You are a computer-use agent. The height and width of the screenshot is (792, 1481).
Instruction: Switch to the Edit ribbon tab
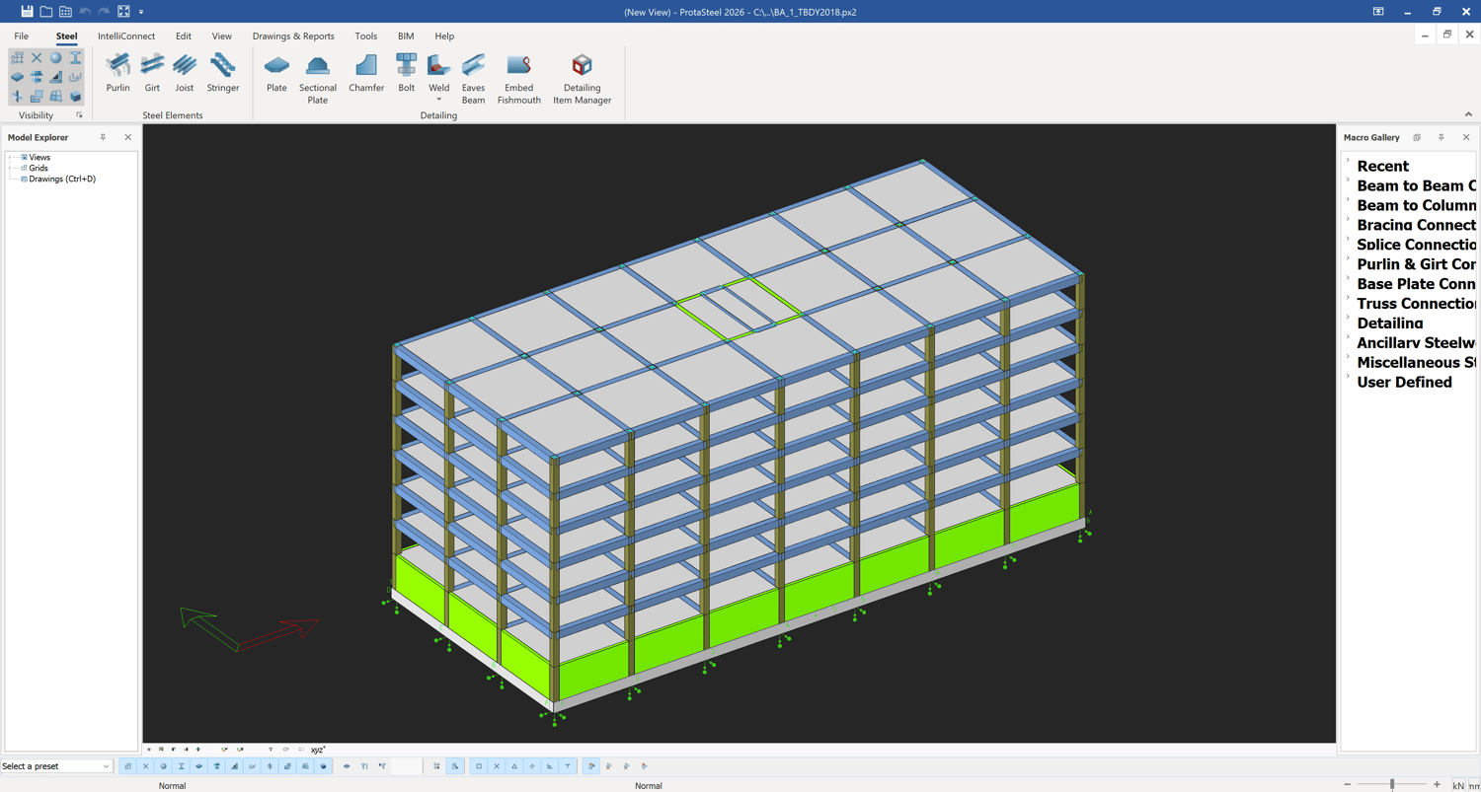coord(184,36)
